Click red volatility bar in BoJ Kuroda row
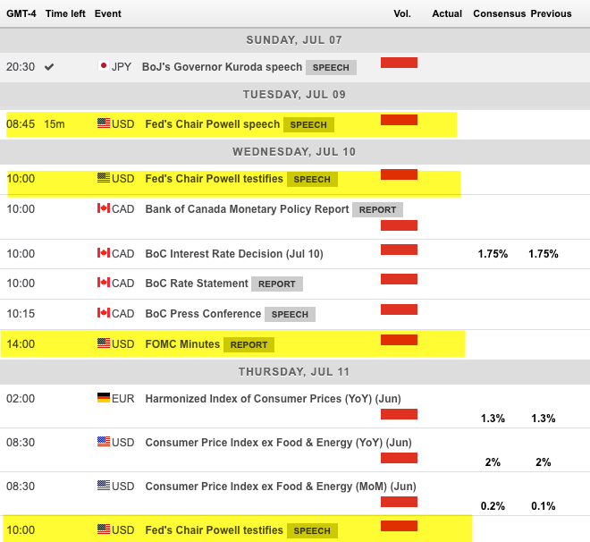This screenshot has width=590, height=542. click(399, 63)
